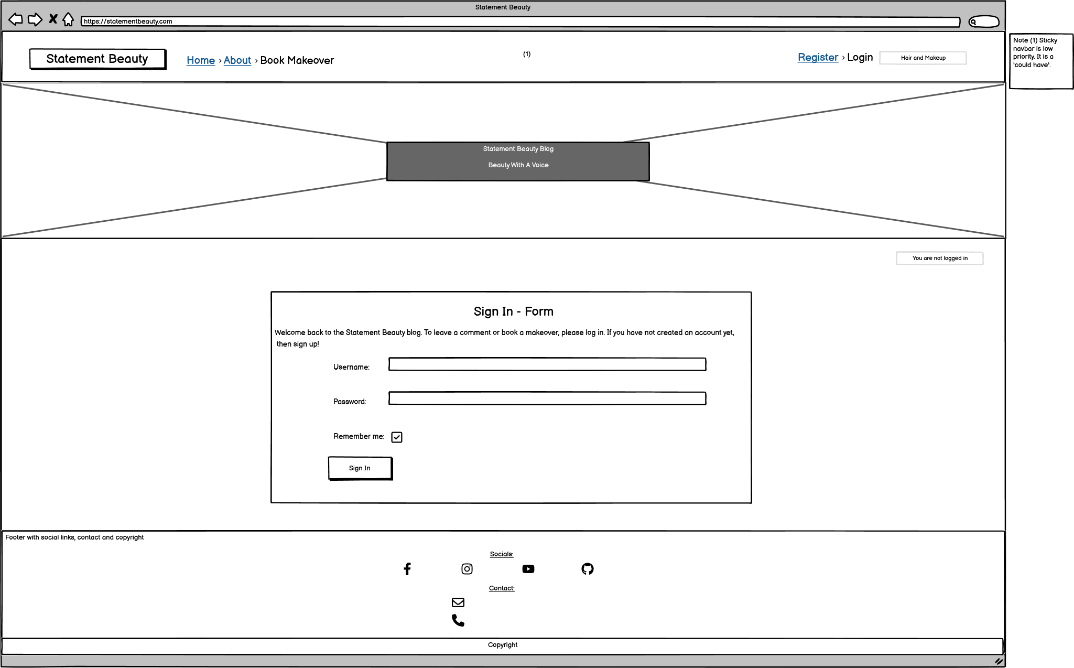This screenshot has width=1074, height=668.
Task: Click the Statement Beauty logo button
Action: tap(97, 59)
